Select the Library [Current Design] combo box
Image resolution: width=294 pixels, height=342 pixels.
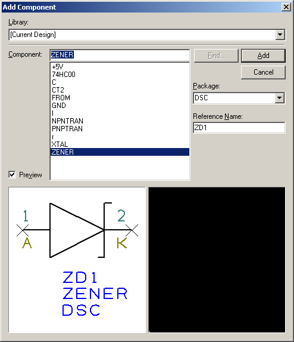click(x=147, y=35)
